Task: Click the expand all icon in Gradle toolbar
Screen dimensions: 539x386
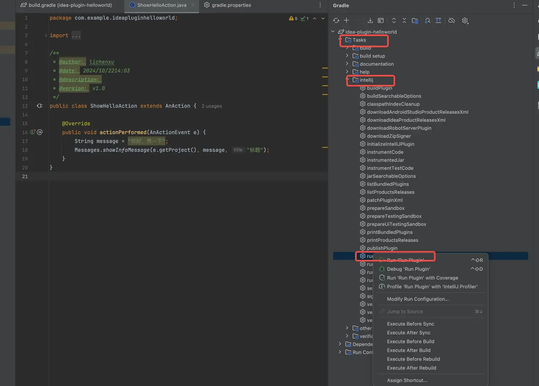Action: pyautogui.click(x=394, y=20)
